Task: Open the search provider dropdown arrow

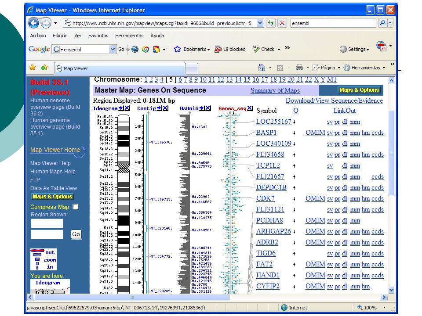Action: pyautogui.click(x=390, y=23)
